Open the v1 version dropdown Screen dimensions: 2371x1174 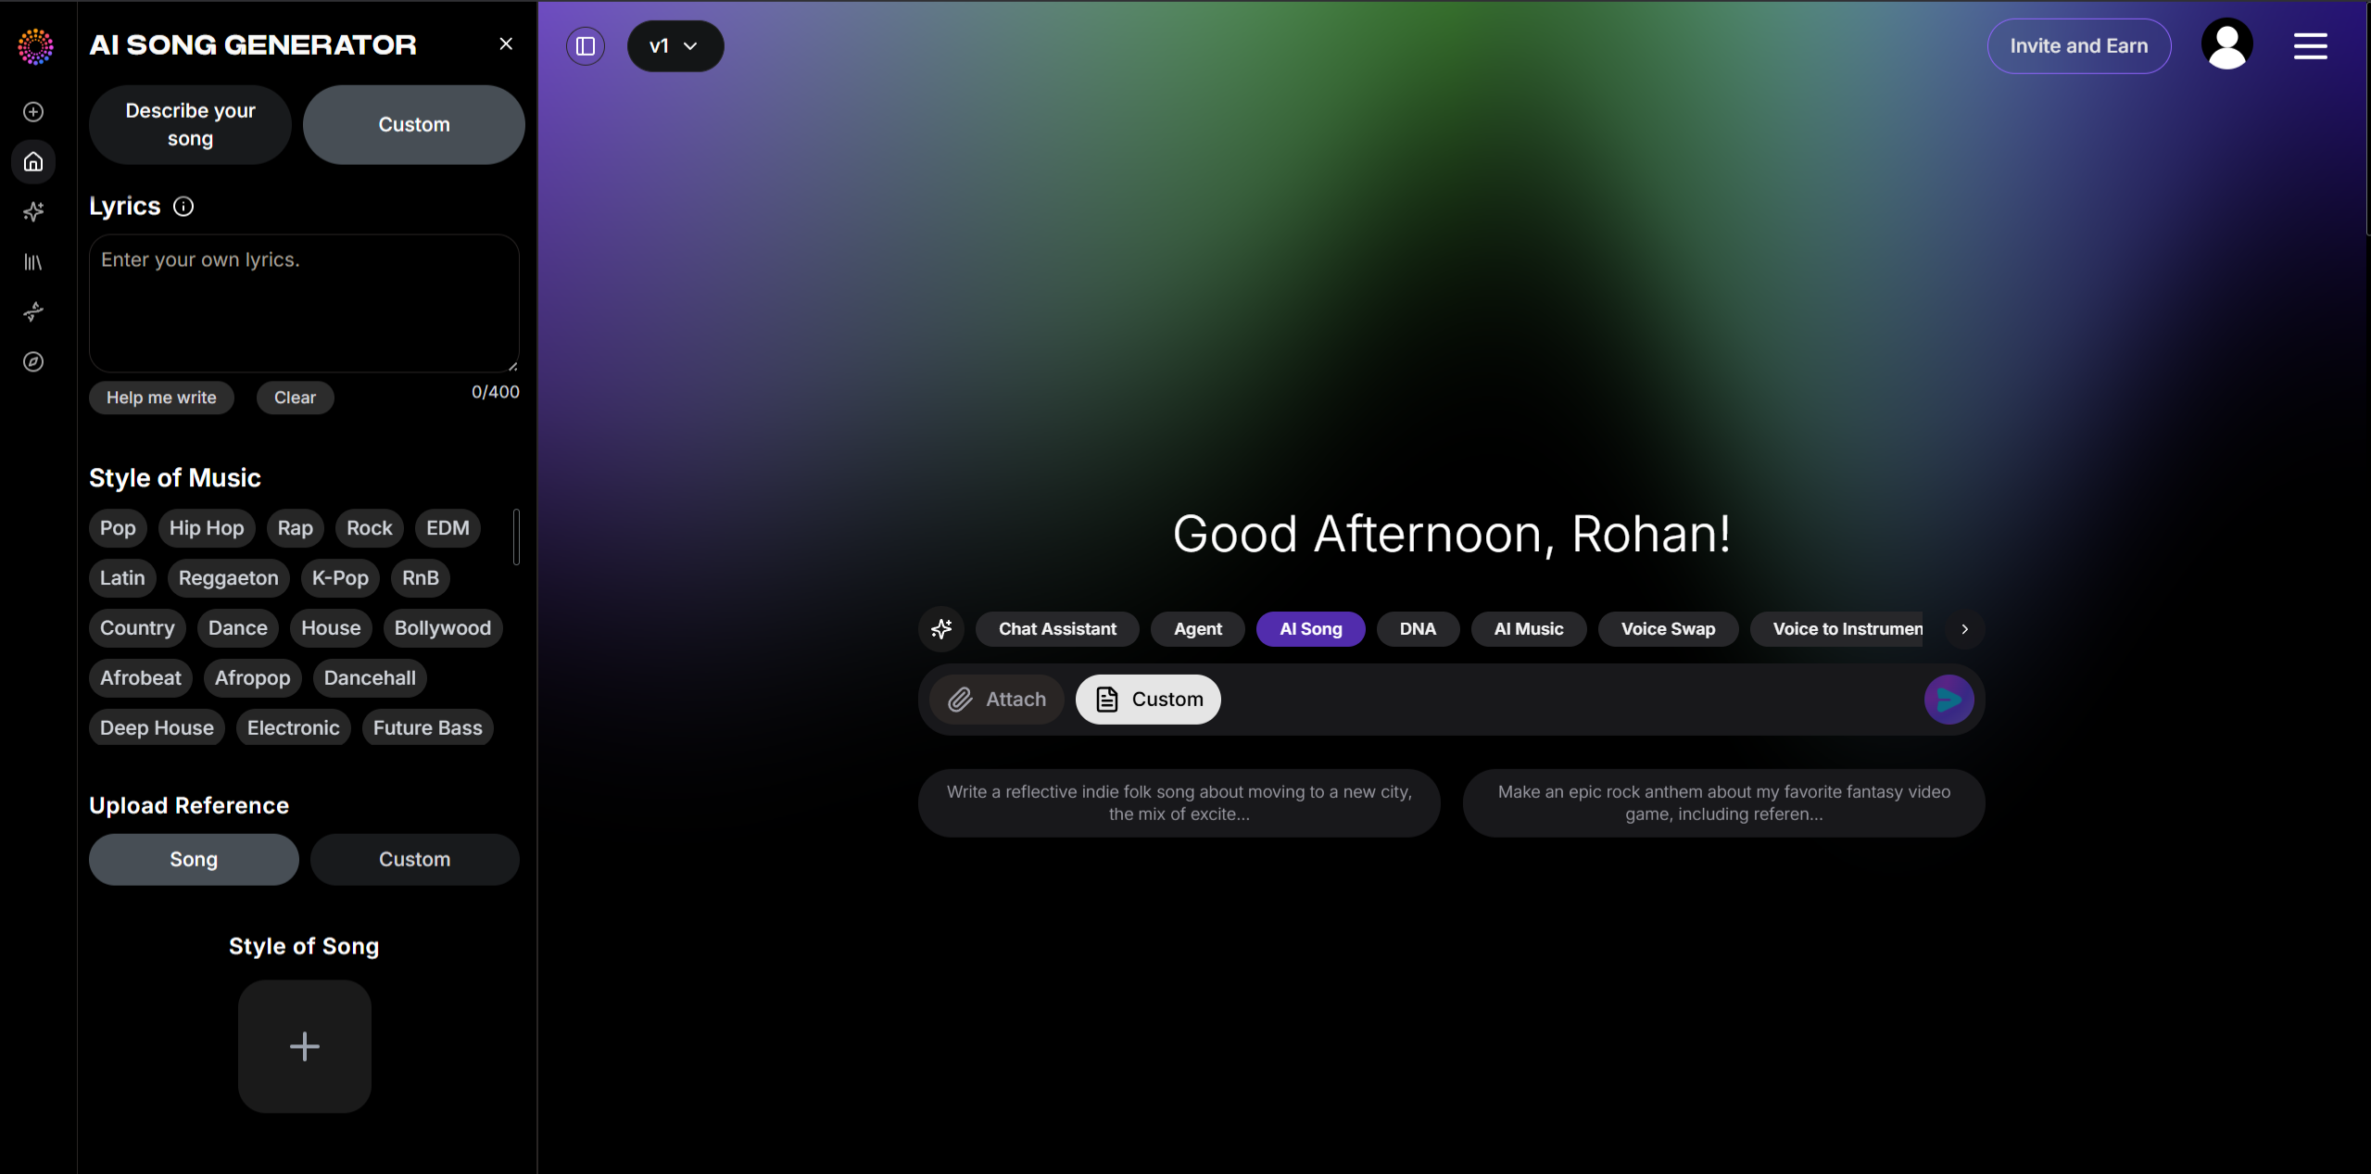click(675, 45)
